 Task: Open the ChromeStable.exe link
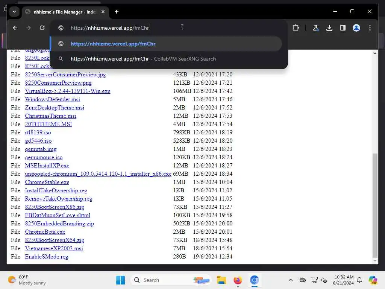(47, 182)
